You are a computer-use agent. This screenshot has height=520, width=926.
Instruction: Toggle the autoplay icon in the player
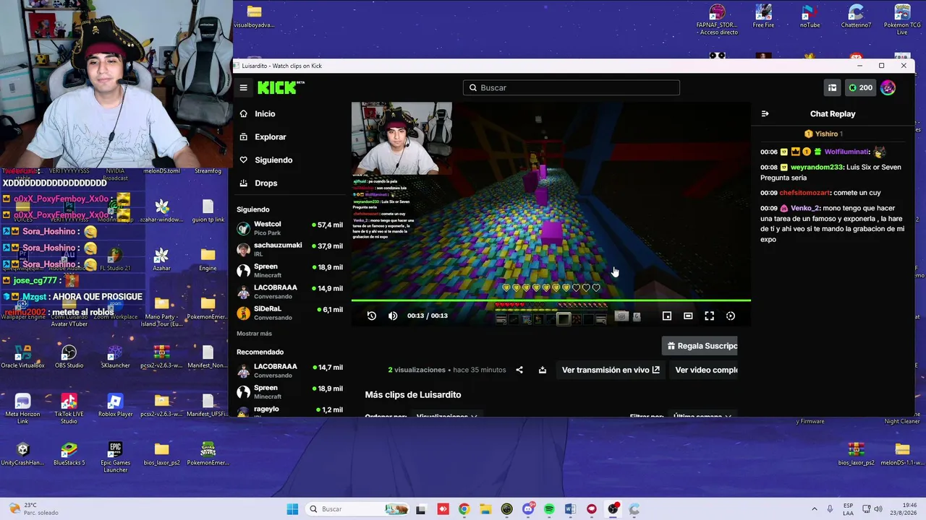731,316
